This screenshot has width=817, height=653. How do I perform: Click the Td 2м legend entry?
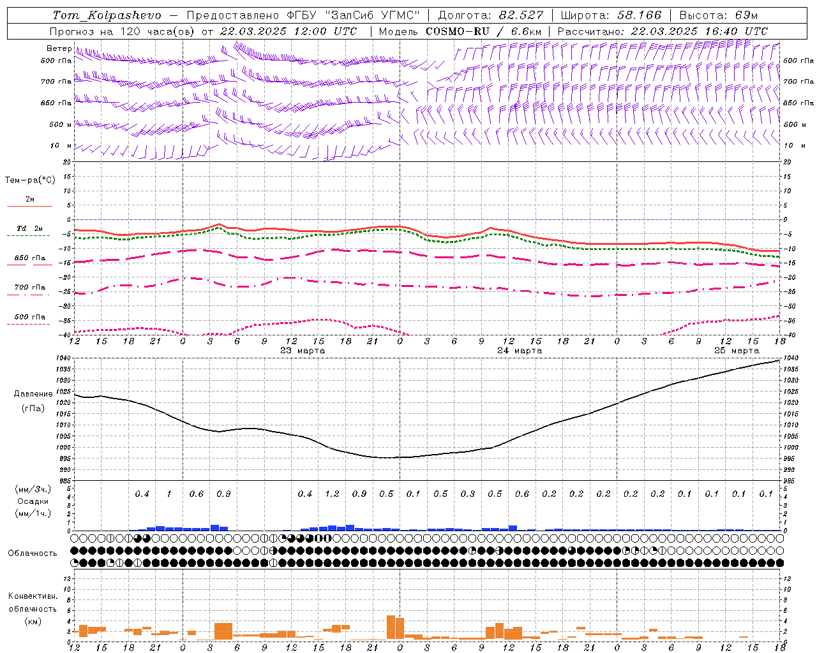29,228
